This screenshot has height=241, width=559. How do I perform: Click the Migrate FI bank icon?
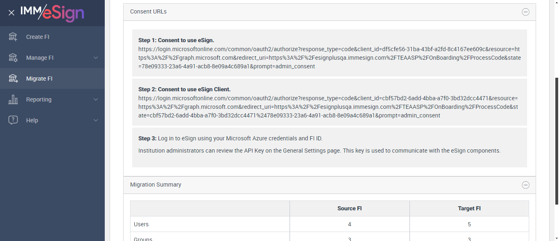(13, 79)
